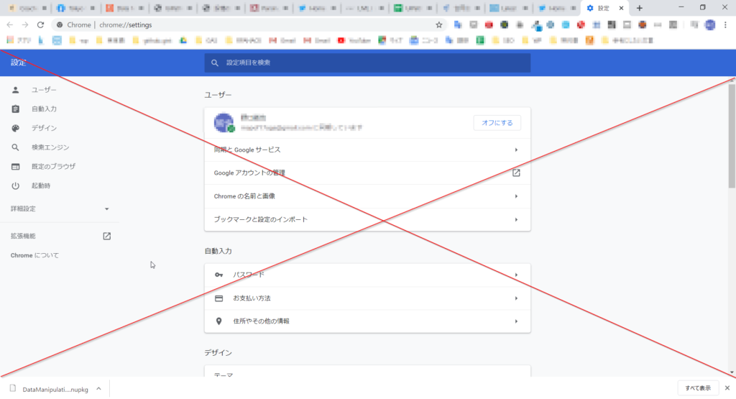
Task: Click the ブックマークと設定のインポート text
Action: pos(260,220)
